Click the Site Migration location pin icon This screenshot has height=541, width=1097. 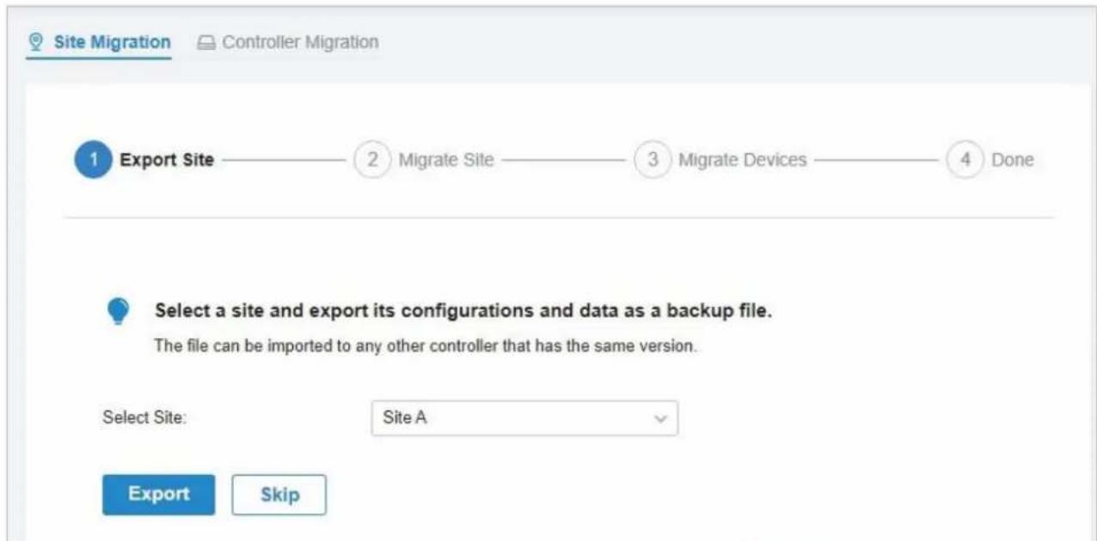(x=35, y=41)
